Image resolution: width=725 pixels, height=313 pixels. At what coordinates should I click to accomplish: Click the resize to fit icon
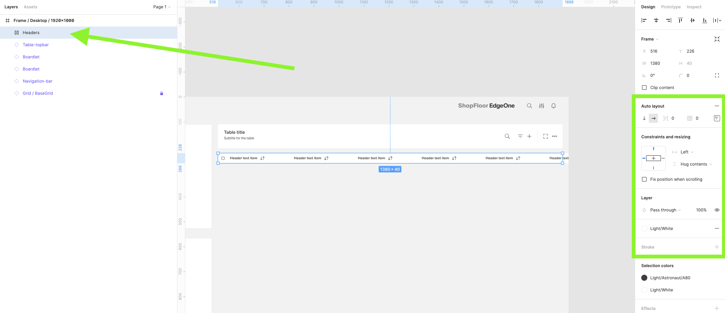point(717,39)
